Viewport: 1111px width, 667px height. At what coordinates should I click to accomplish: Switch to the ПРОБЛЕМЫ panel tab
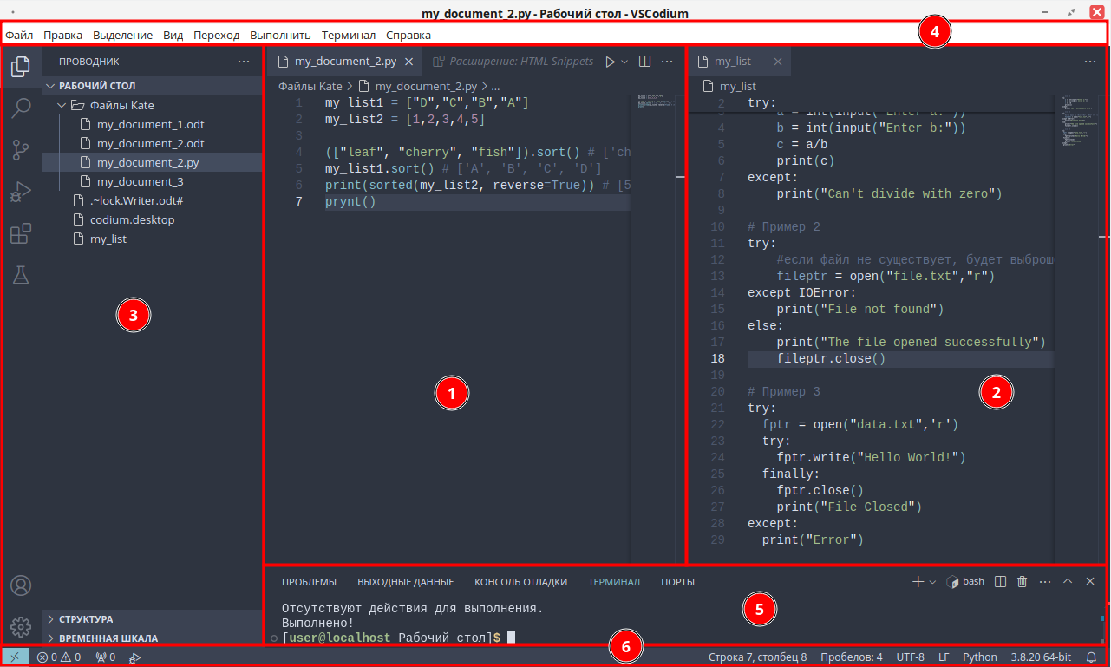coord(309,582)
